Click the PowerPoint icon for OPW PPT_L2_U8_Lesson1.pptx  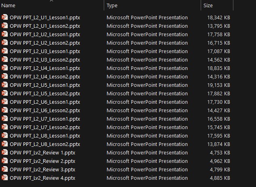4,136
